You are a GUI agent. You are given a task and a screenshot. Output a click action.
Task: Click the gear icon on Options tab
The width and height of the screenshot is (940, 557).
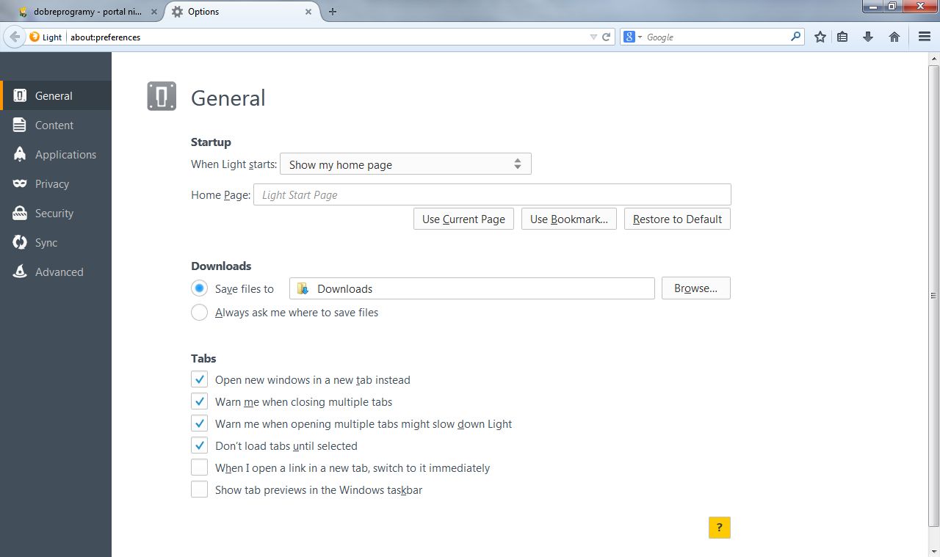click(177, 12)
